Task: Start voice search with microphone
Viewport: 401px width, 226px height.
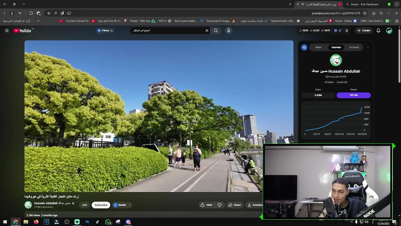Action: click(229, 30)
